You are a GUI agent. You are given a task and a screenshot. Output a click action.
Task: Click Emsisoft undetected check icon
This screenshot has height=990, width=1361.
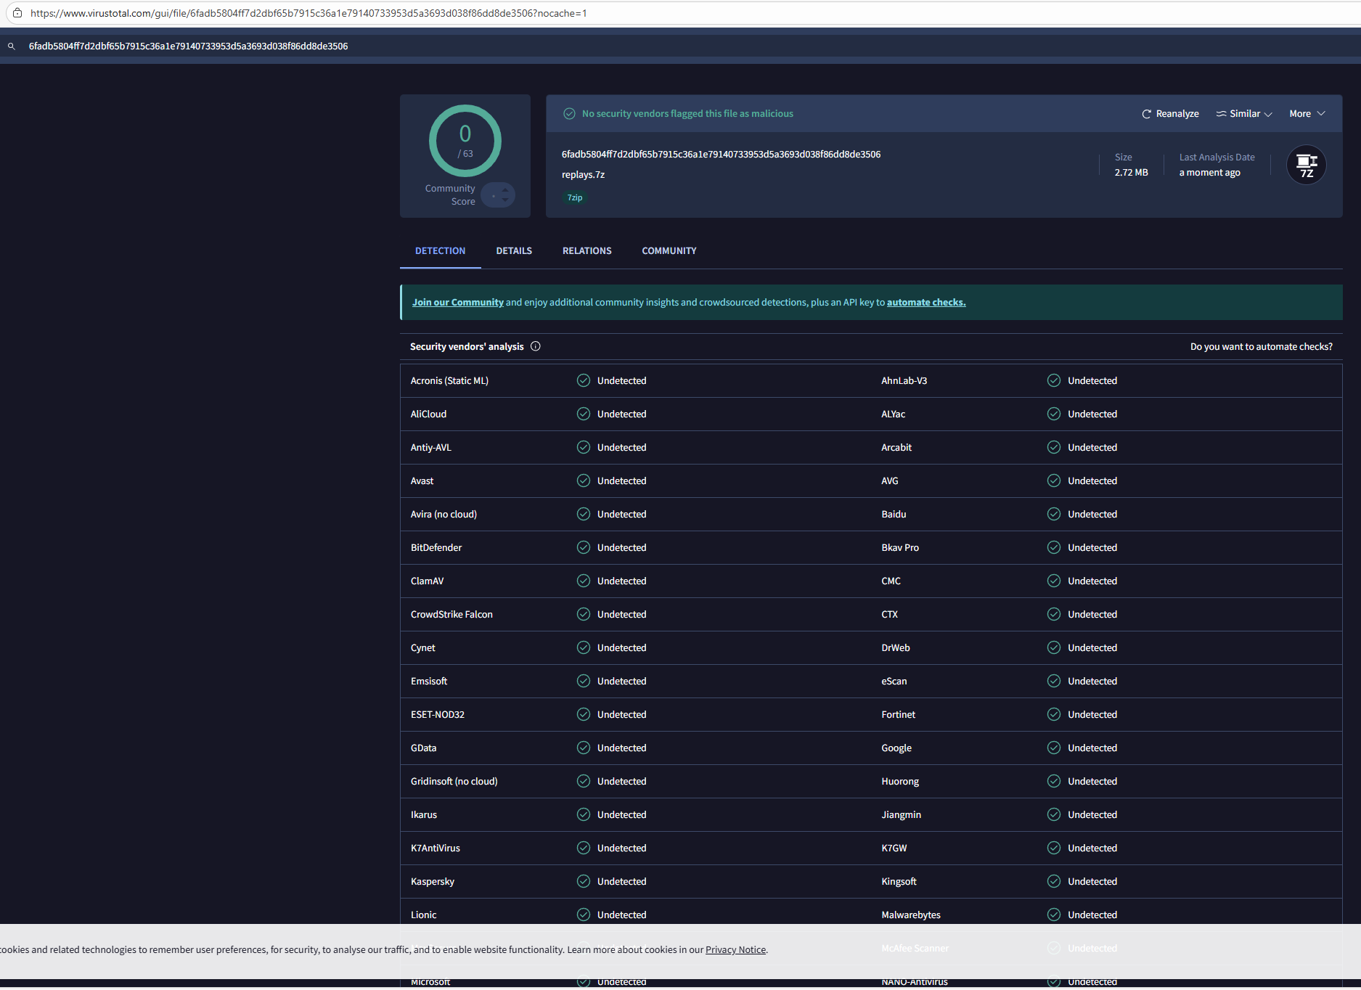tap(584, 681)
